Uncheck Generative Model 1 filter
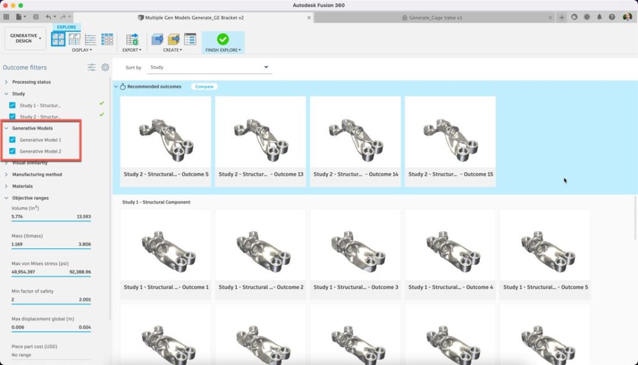Image resolution: width=638 pixels, height=365 pixels. click(12, 140)
